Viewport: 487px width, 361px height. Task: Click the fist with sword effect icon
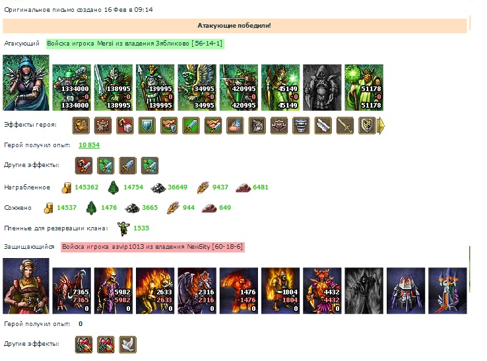84,165
